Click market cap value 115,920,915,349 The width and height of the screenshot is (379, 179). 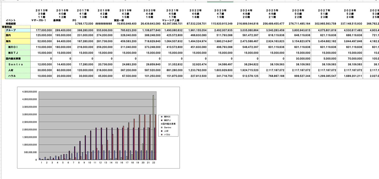tap(222, 24)
